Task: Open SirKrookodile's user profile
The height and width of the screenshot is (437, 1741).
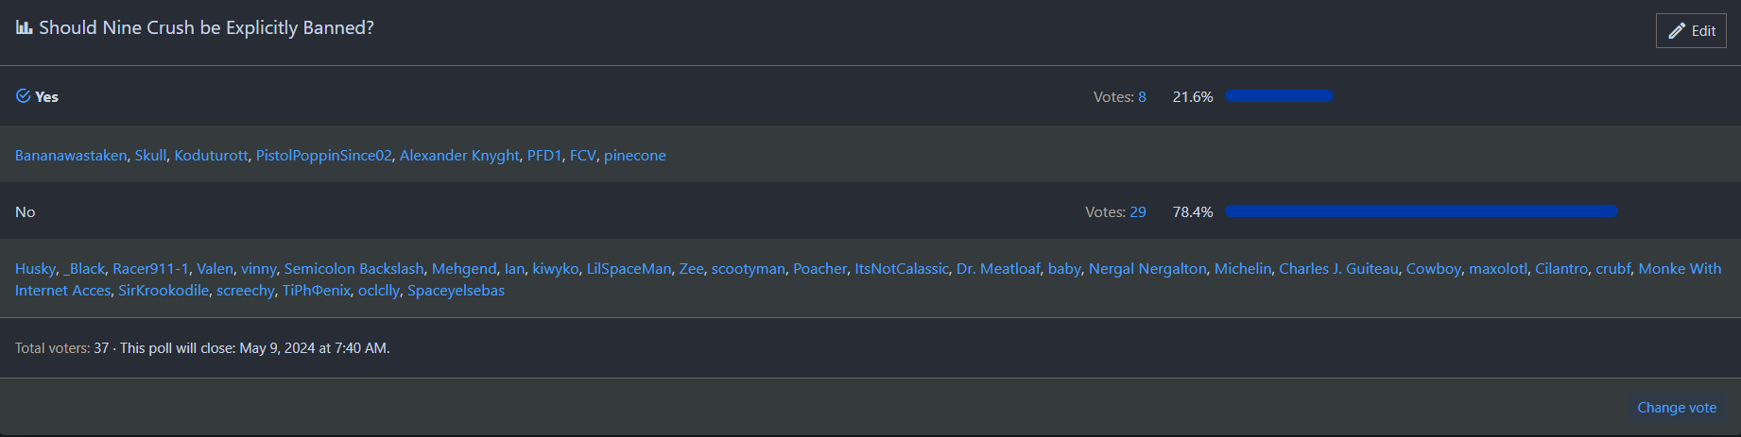Action: (x=164, y=291)
